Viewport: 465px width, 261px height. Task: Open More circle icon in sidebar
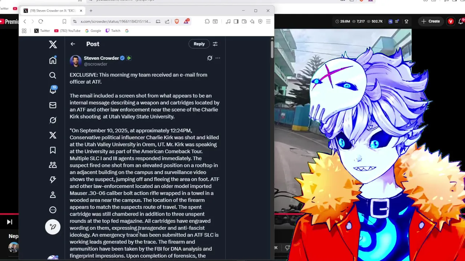pyautogui.click(x=53, y=210)
